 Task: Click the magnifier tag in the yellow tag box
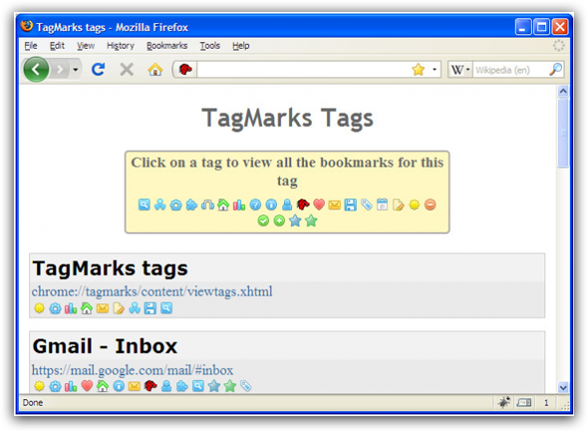[145, 205]
